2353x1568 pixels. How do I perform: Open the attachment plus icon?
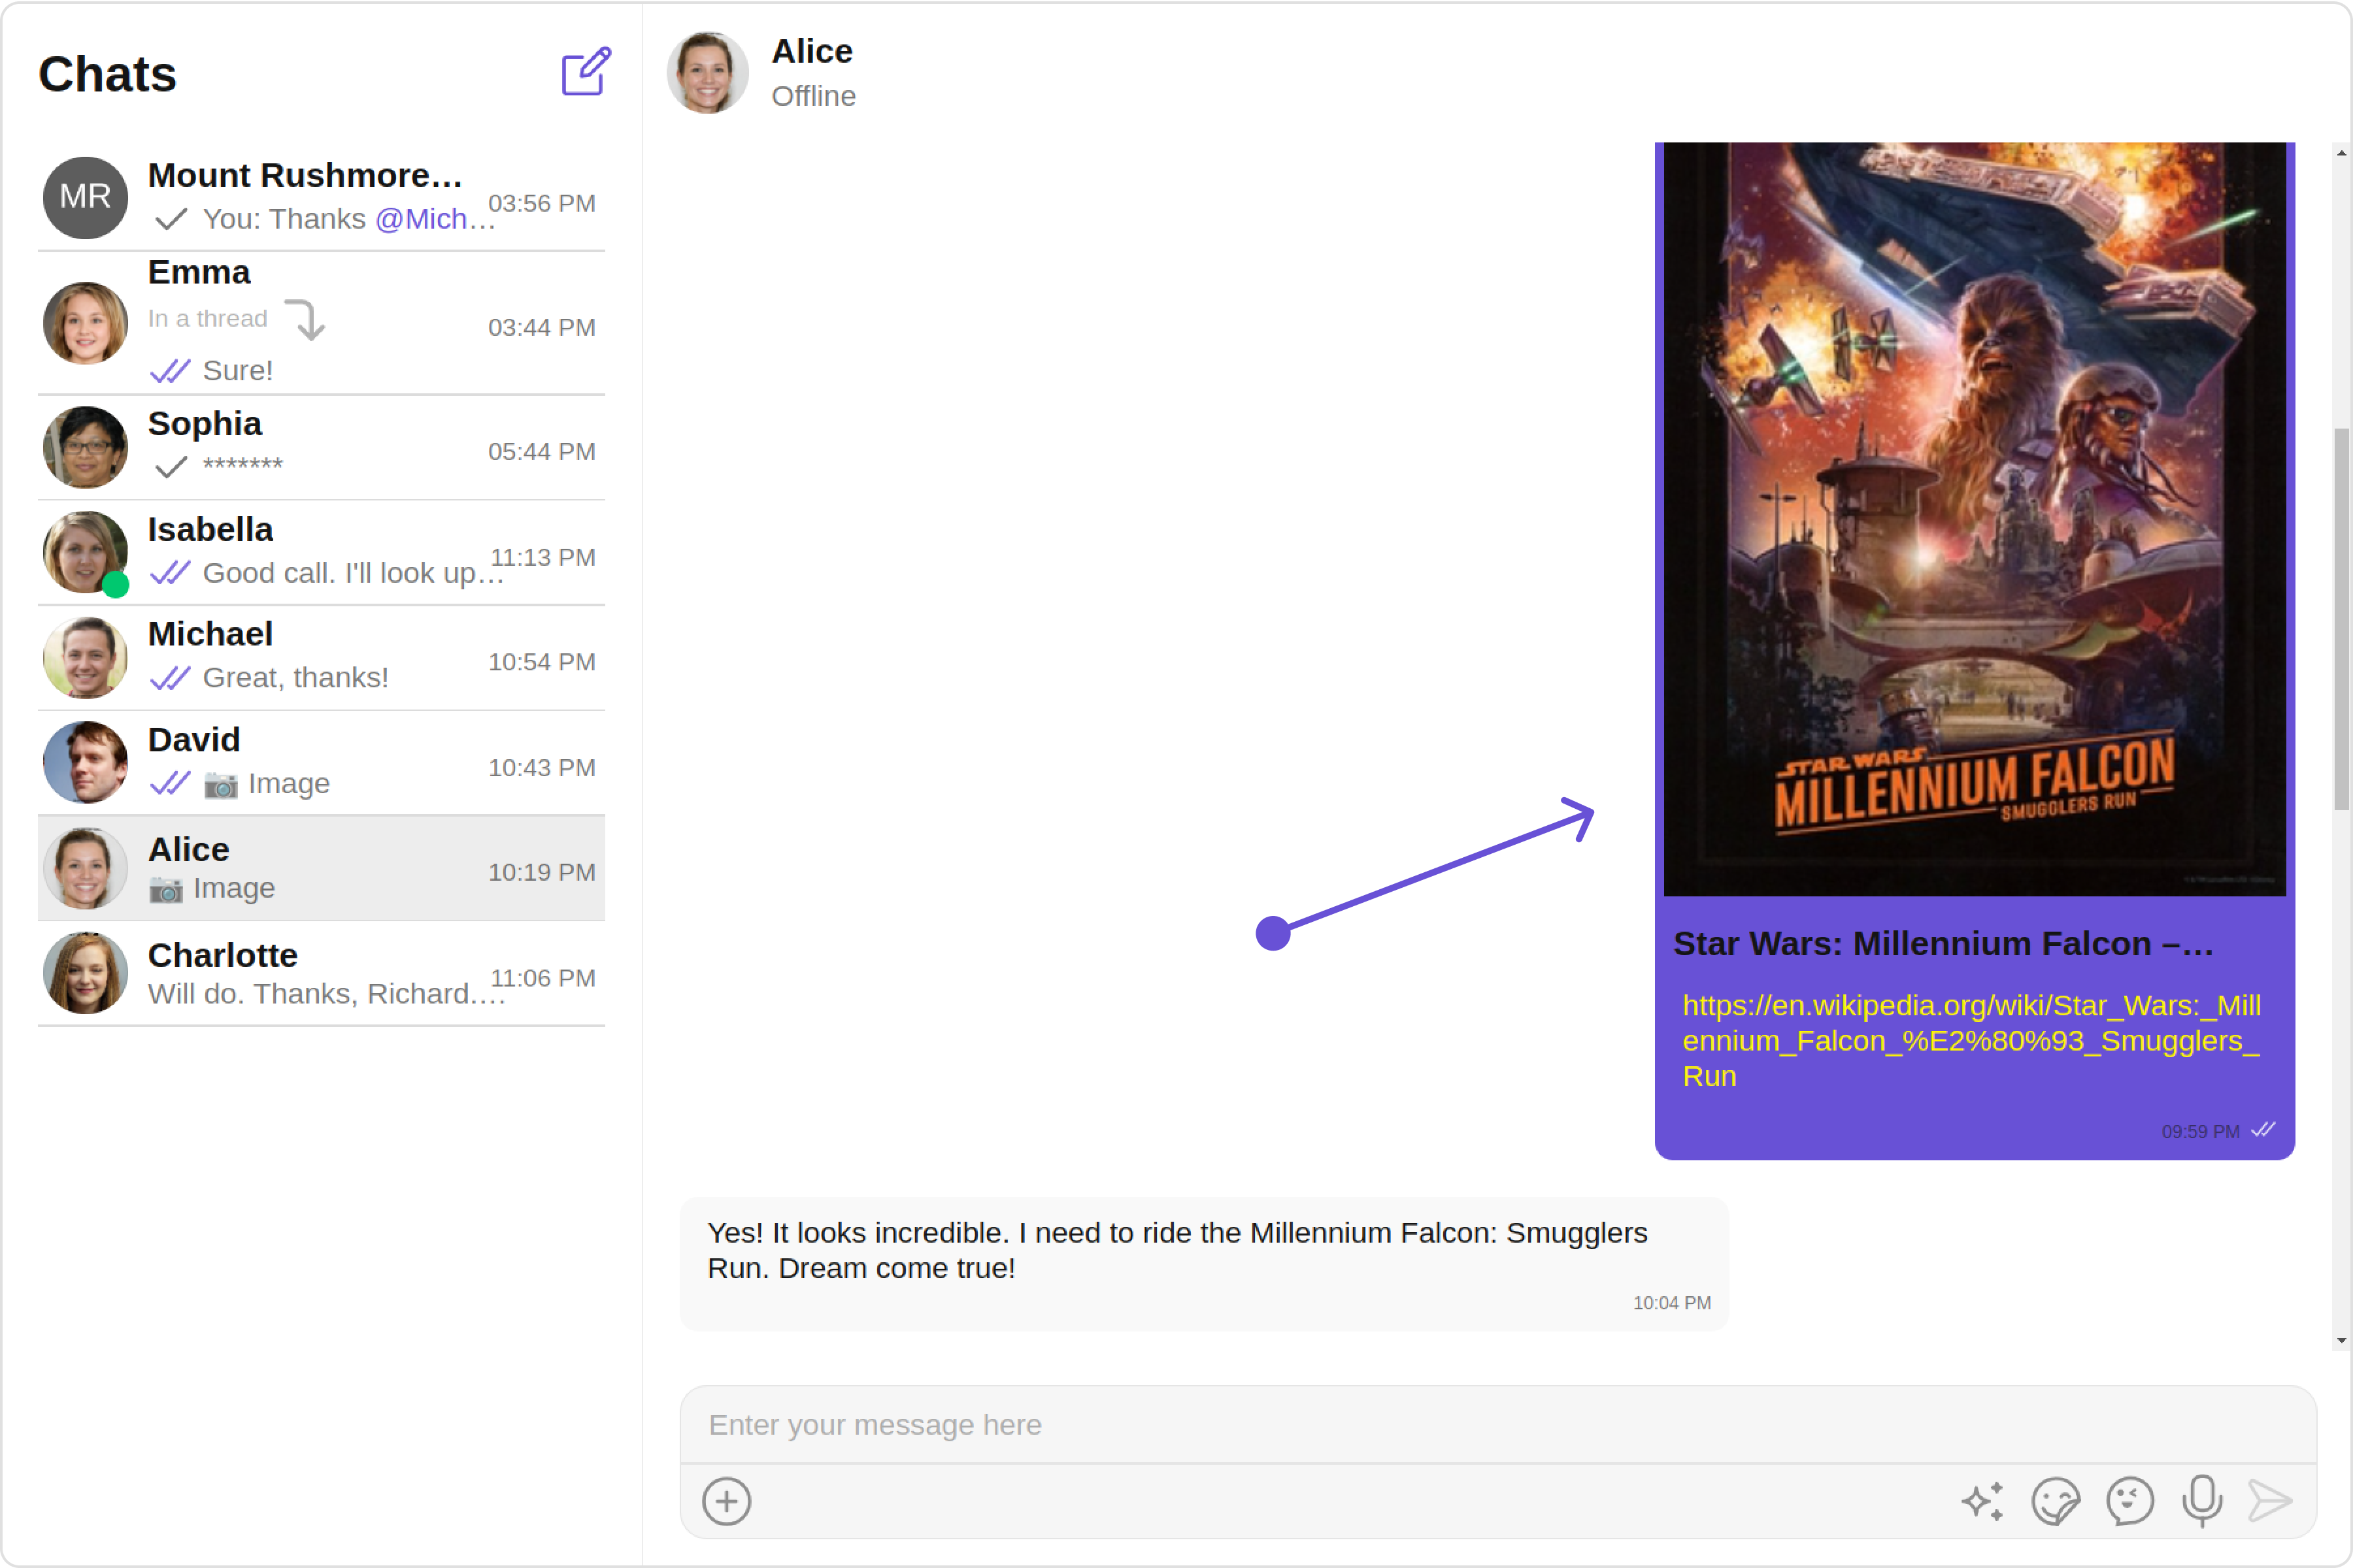[726, 1501]
